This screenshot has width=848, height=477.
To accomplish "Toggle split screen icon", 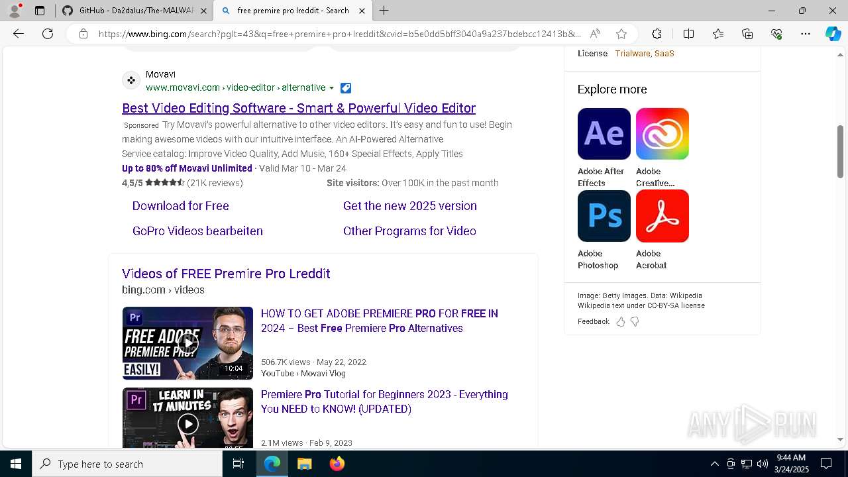I will [x=688, y=34].
